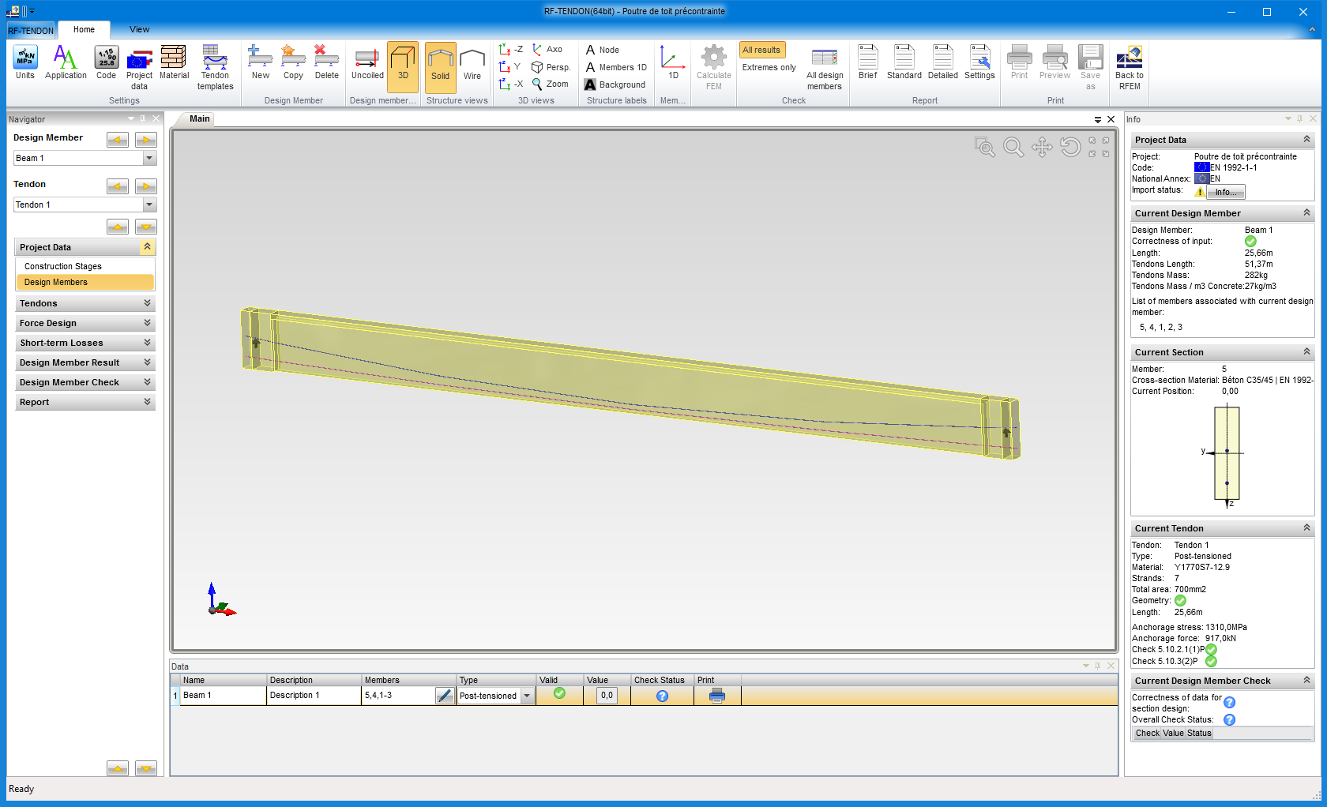The image size is (1327, 807).
Task: Go to next tendon
Action: (x=146, y=186)
